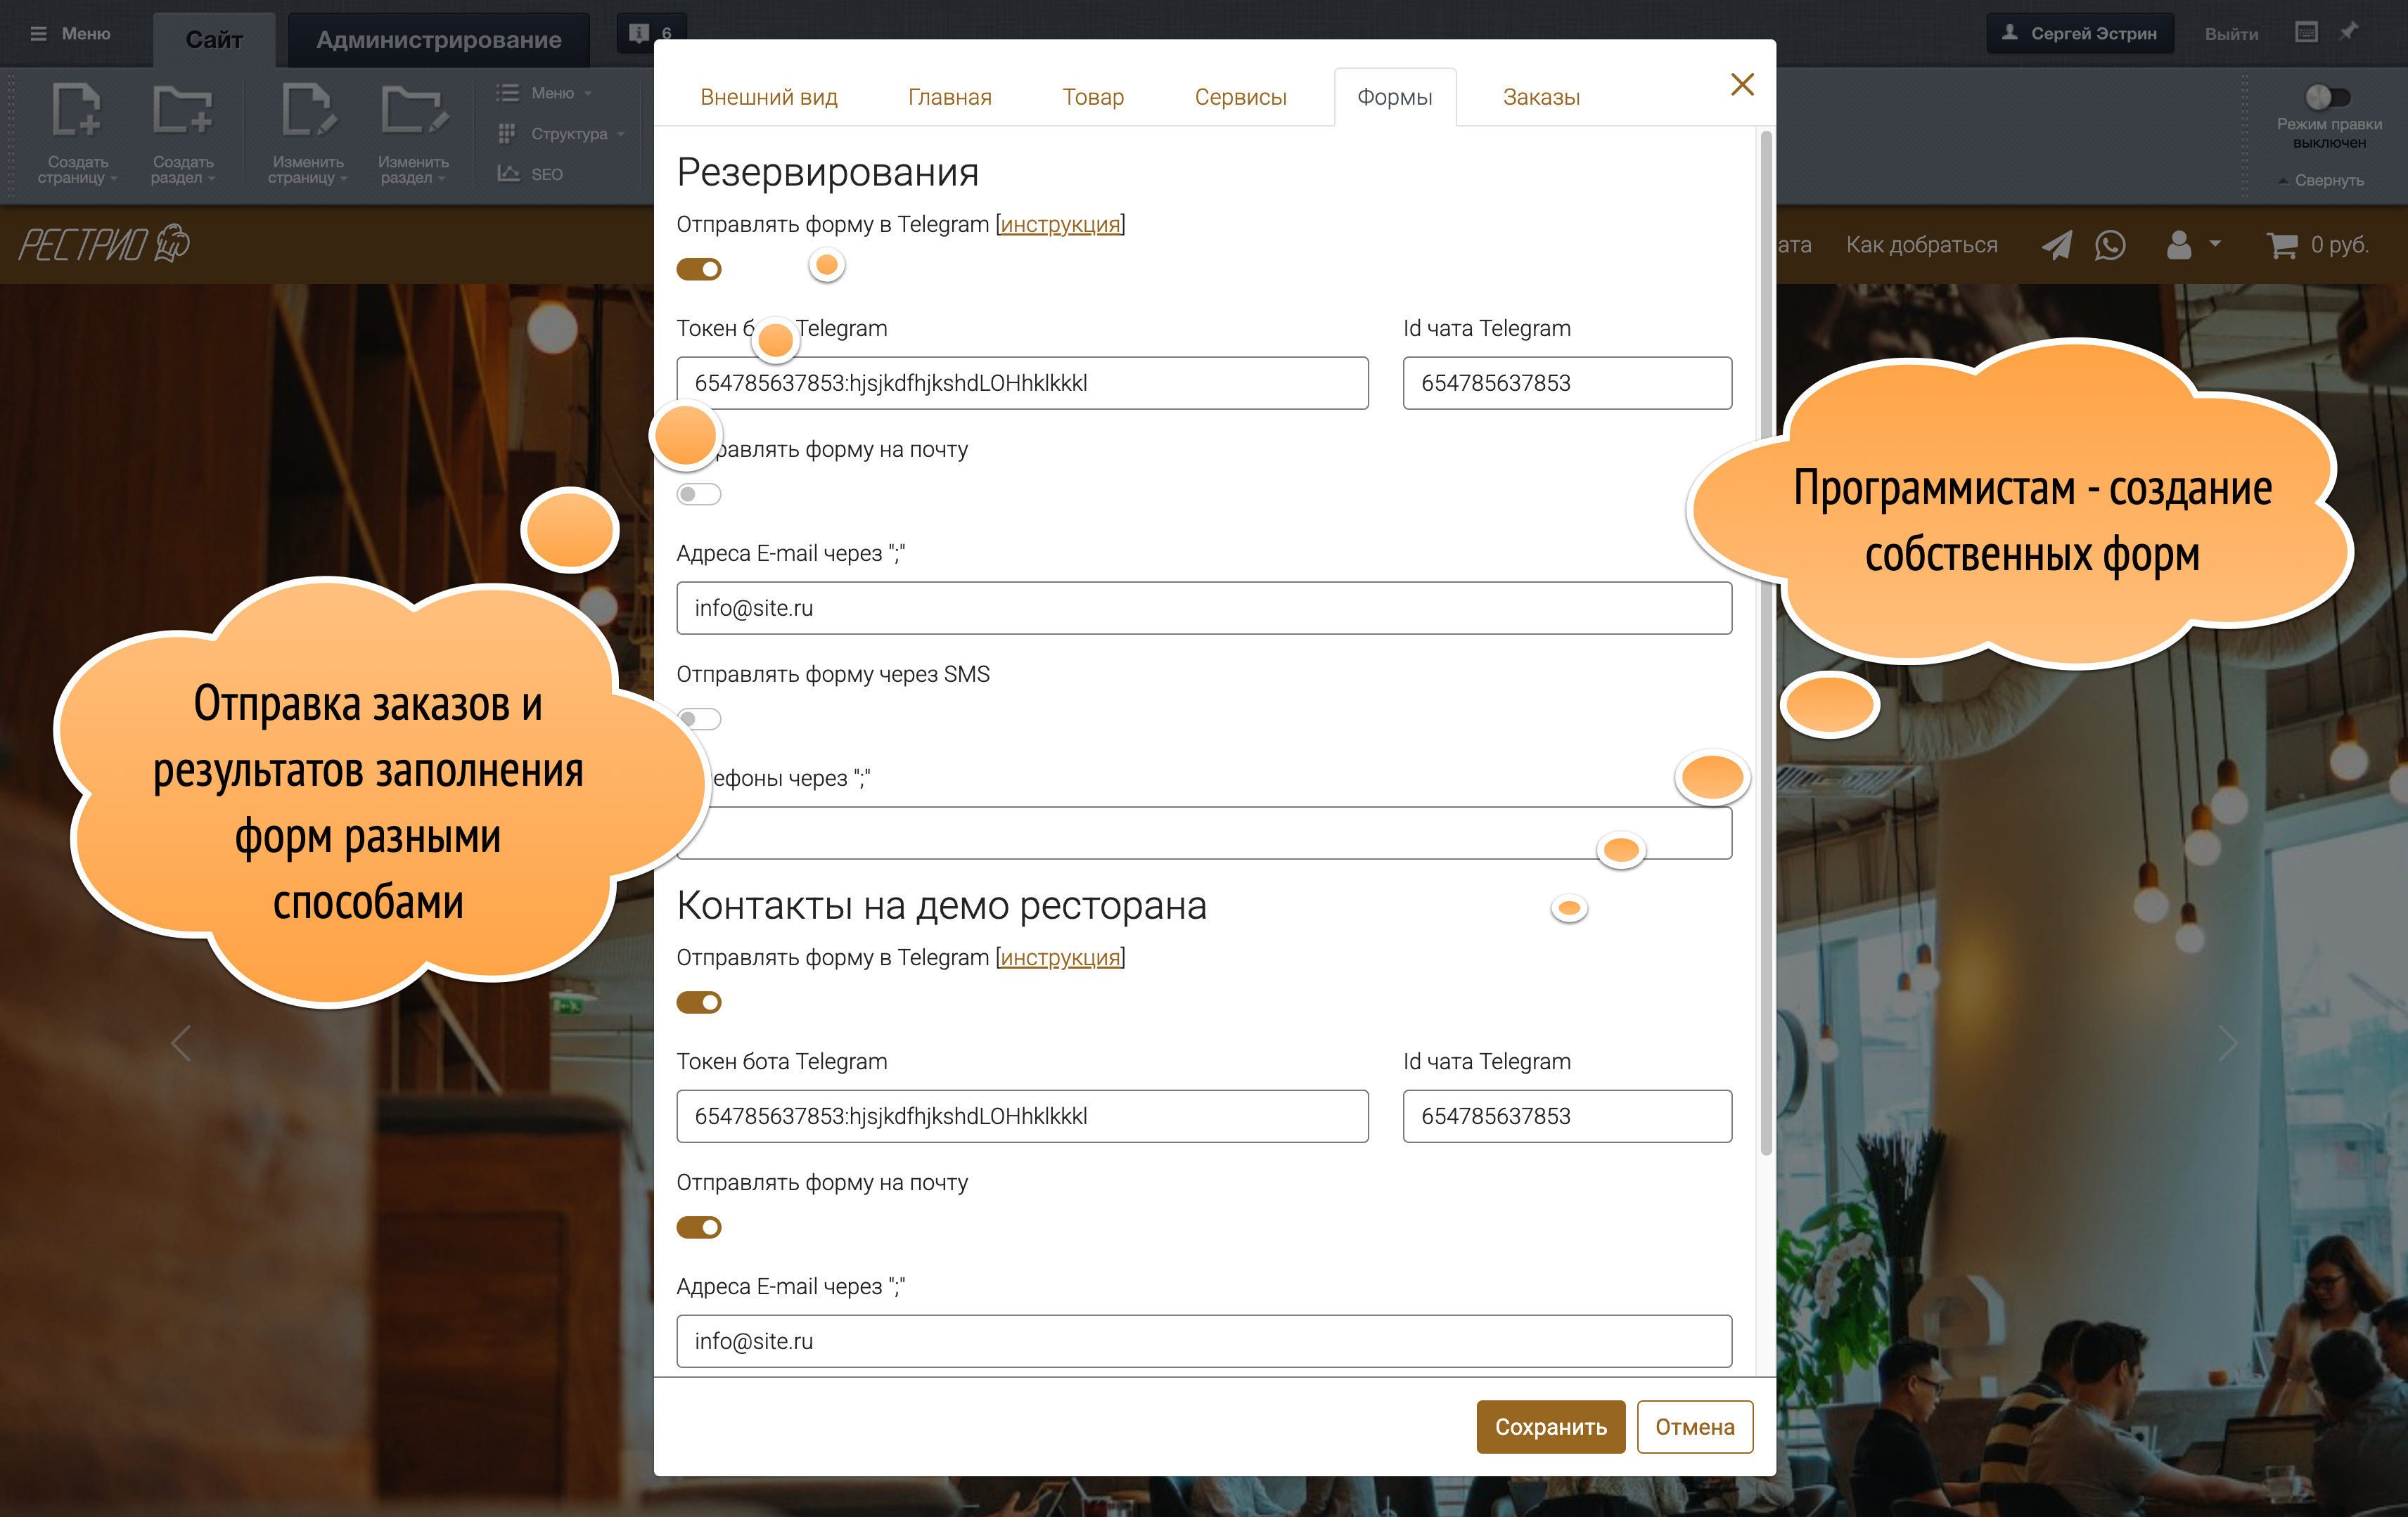The height and width of the screenshot is (1517, 2408).
Task: Open the SEO analytics panel icon
Action: click(509, 172)
